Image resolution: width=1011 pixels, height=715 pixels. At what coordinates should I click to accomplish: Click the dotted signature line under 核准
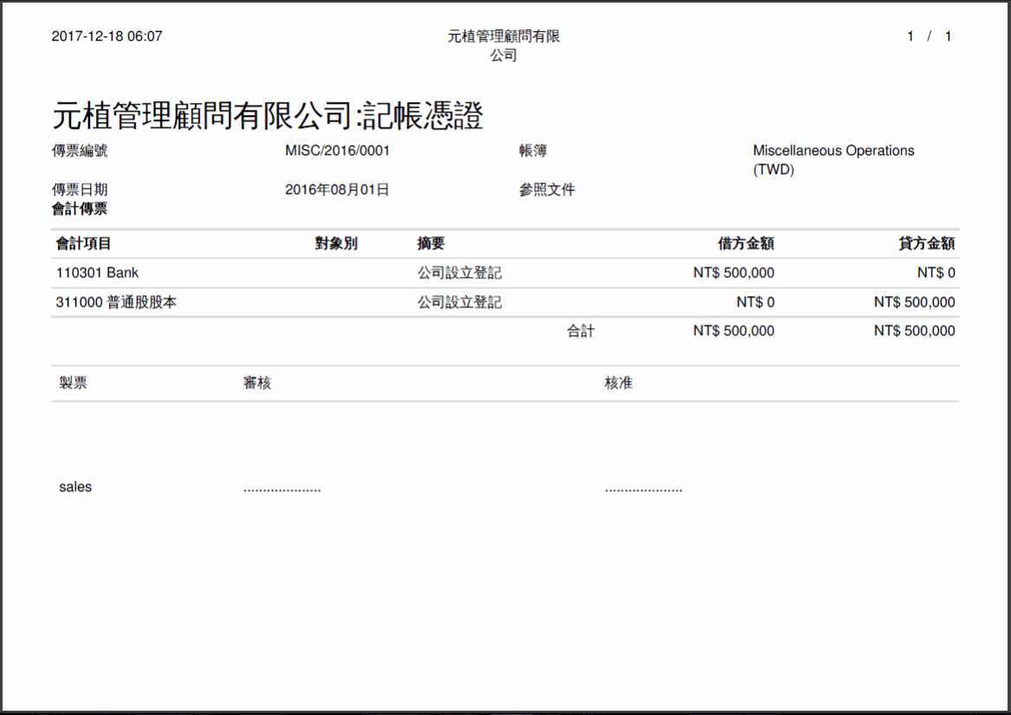(643, 491)
